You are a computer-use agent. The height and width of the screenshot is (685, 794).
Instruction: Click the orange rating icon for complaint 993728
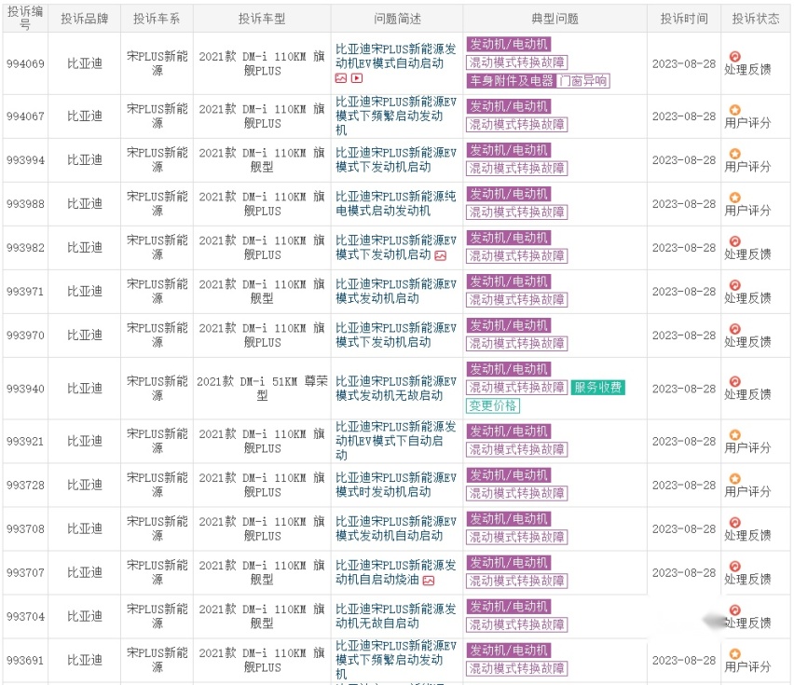click(734, 478)
